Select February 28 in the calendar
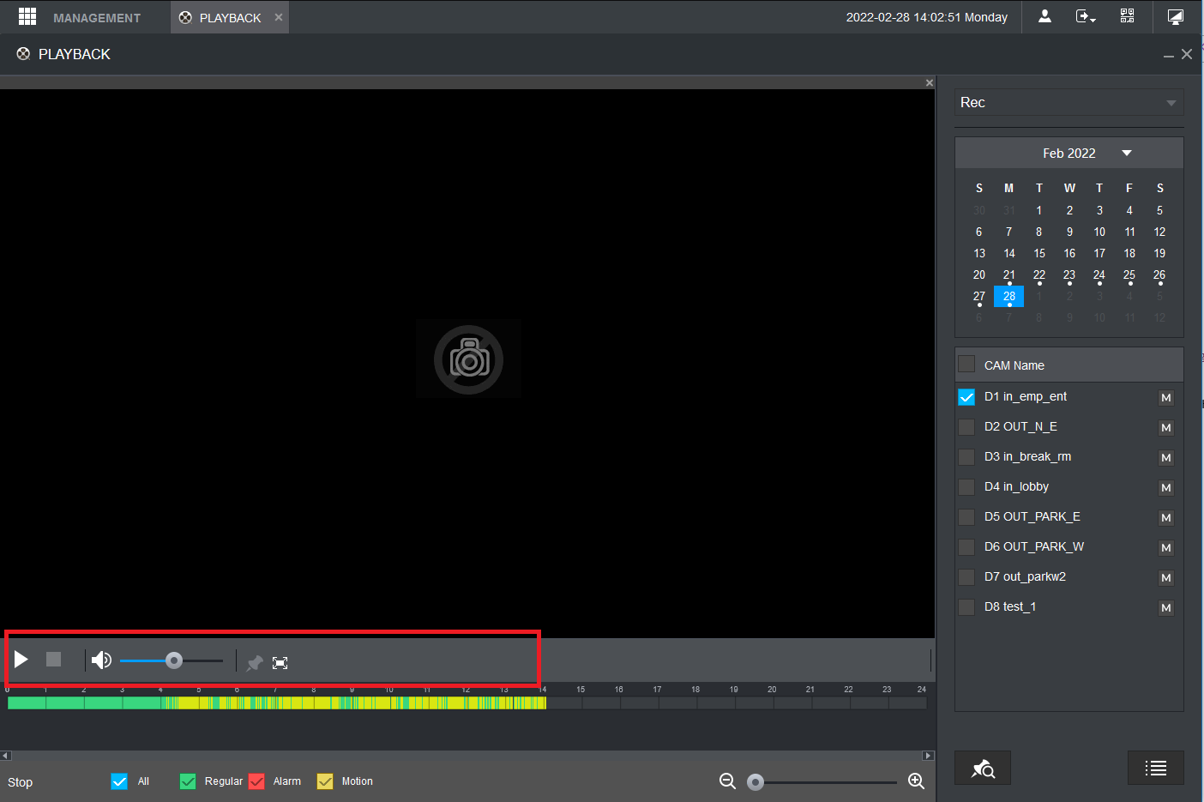 pos(1009,297)
